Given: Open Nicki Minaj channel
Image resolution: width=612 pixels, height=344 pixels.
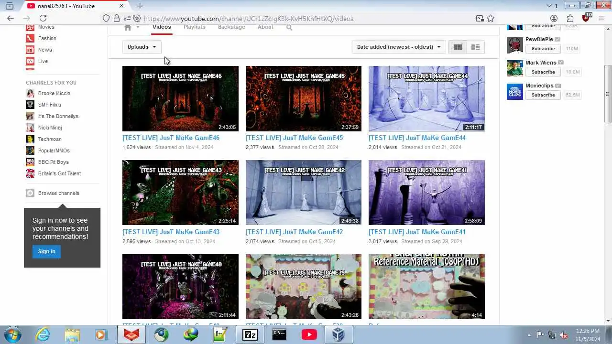Looking at the screenshot, I should tap(50, 128).
